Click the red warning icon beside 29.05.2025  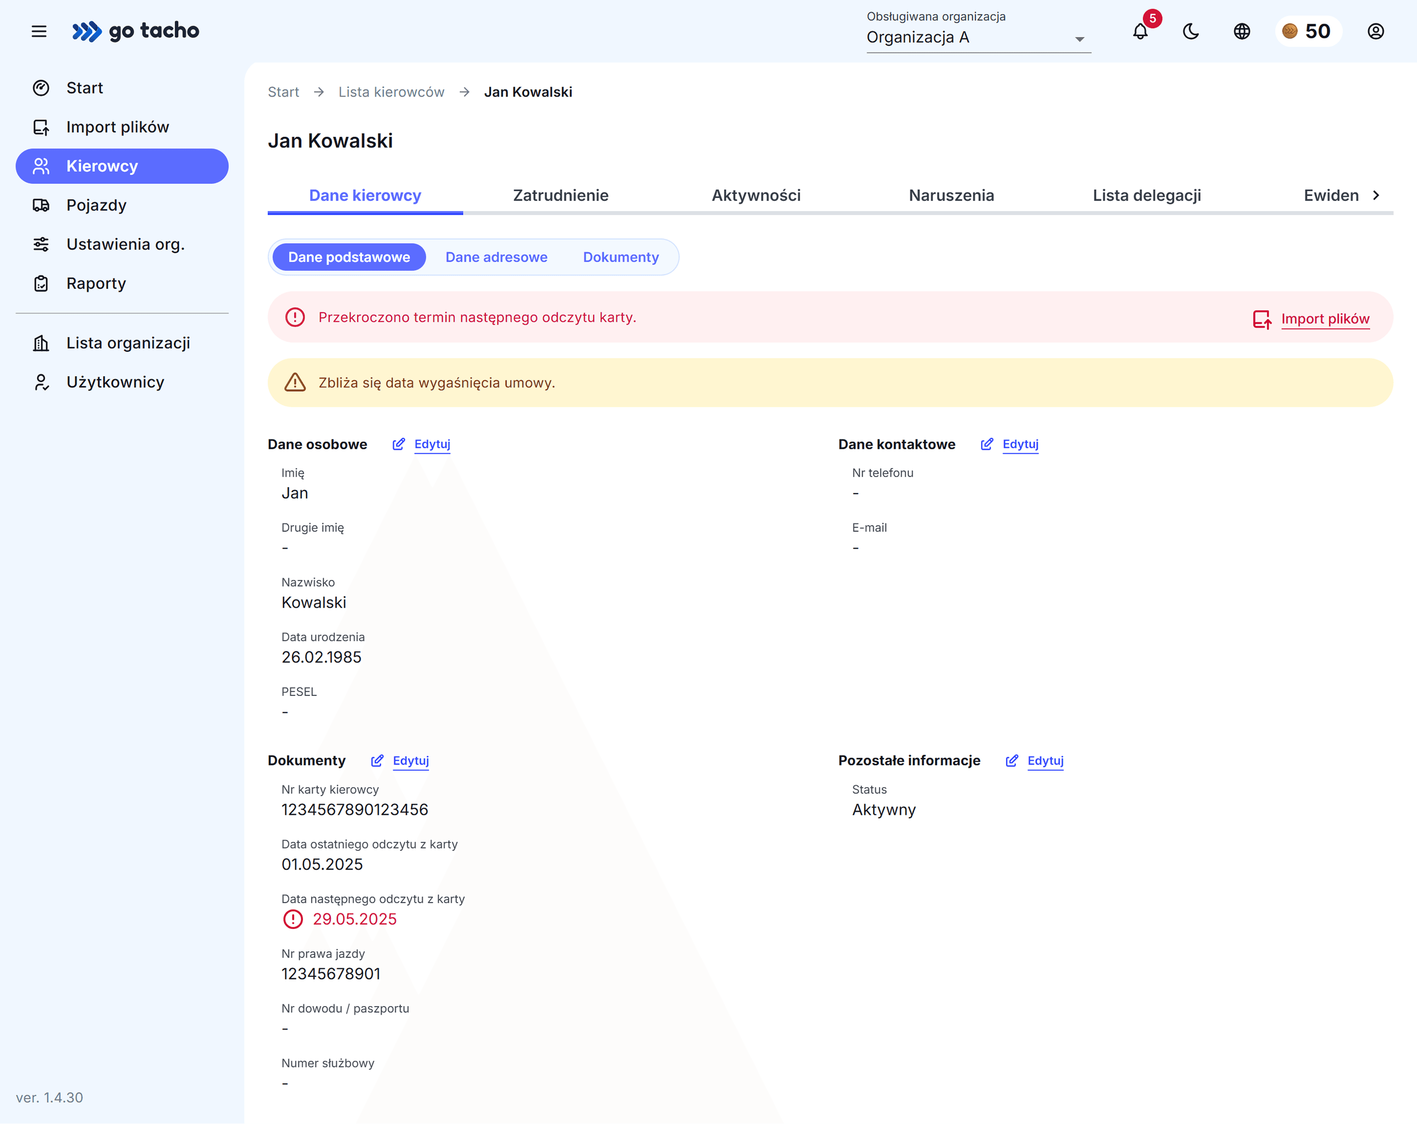point(293,919)
